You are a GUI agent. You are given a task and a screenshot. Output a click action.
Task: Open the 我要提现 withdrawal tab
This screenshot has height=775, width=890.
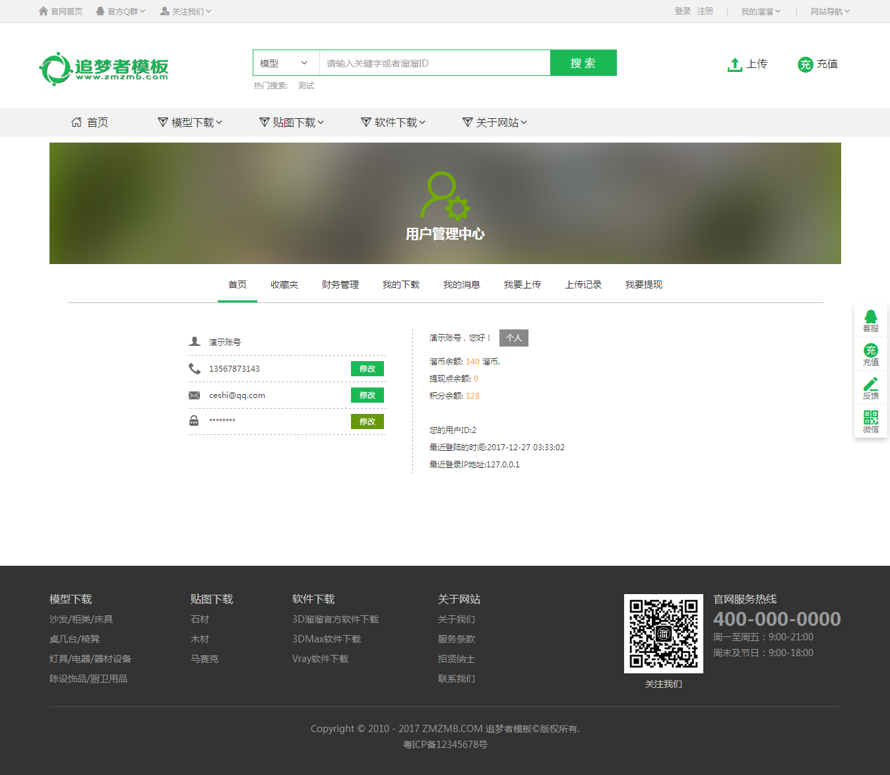(644, 285)
